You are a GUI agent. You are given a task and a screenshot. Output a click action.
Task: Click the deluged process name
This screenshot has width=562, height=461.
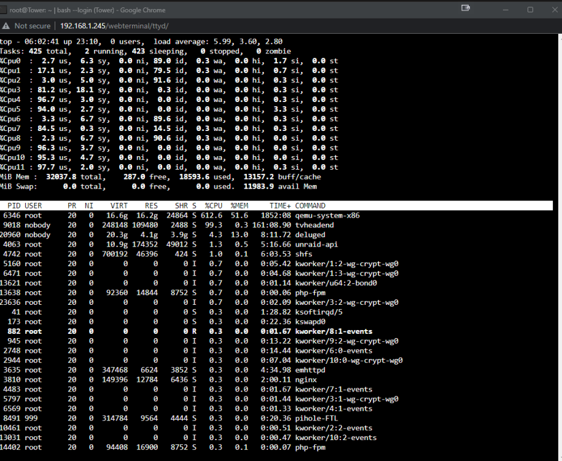pyautogui.click(x=310, y=235)
